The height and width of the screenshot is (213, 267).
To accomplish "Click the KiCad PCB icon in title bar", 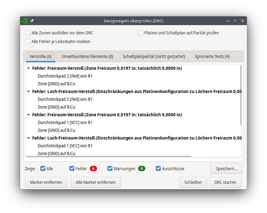I will [24, 21].
